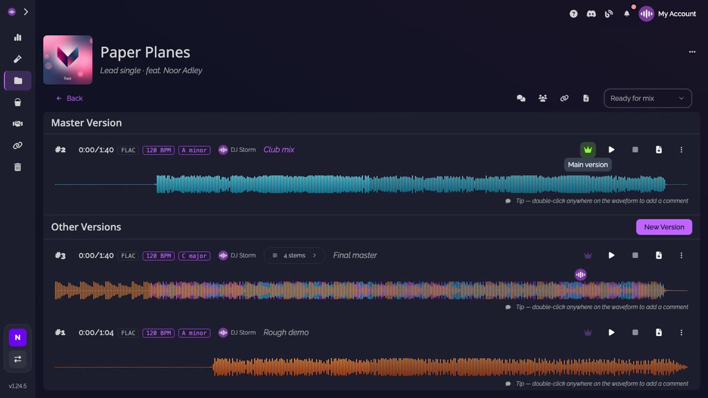Open the feed broadcast icon in header

(x=609, y=14)
